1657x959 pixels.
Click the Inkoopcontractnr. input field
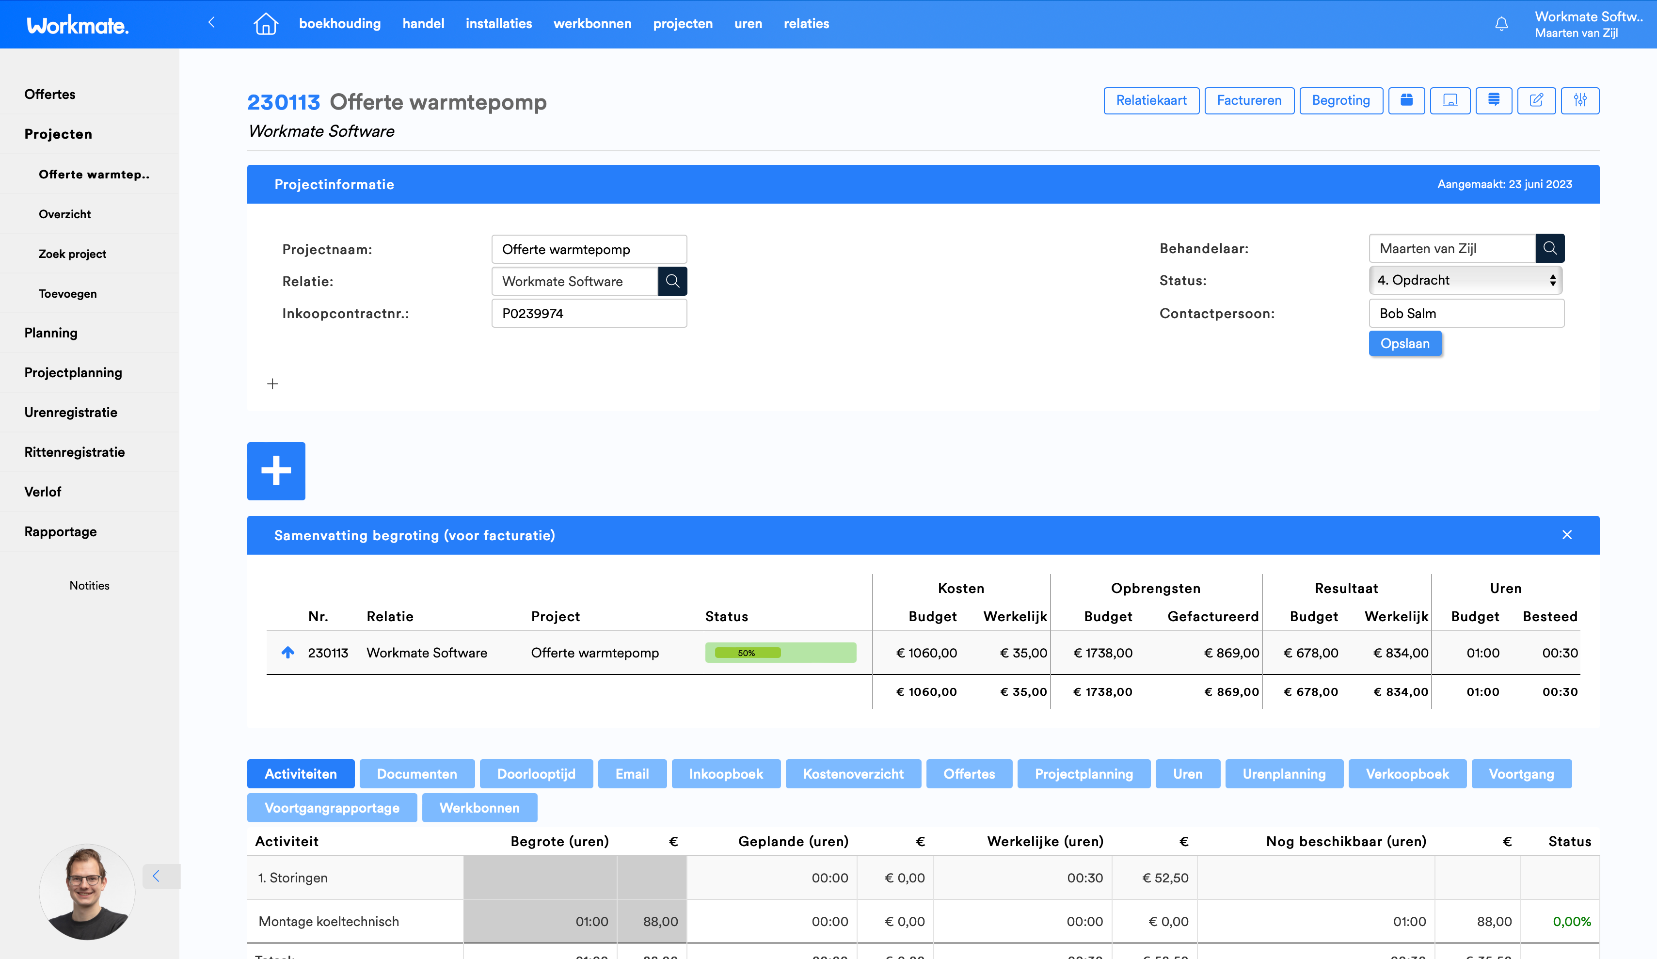pos(589,313)
